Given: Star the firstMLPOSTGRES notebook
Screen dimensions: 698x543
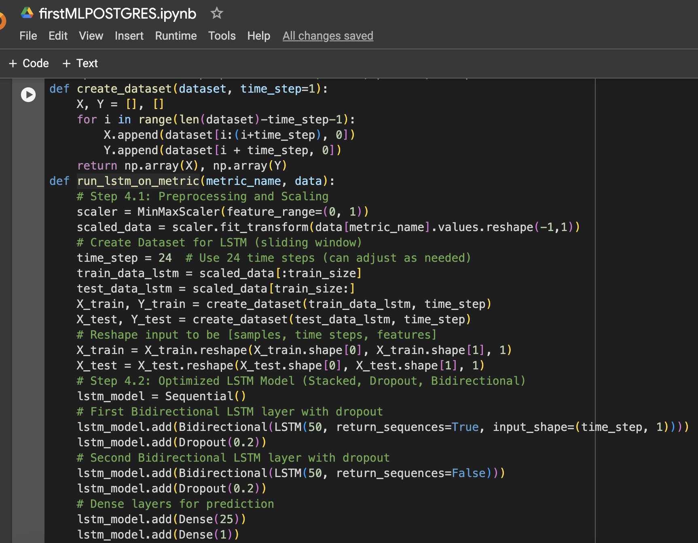Looking at the screenshot, I should [x=217, y=13].
